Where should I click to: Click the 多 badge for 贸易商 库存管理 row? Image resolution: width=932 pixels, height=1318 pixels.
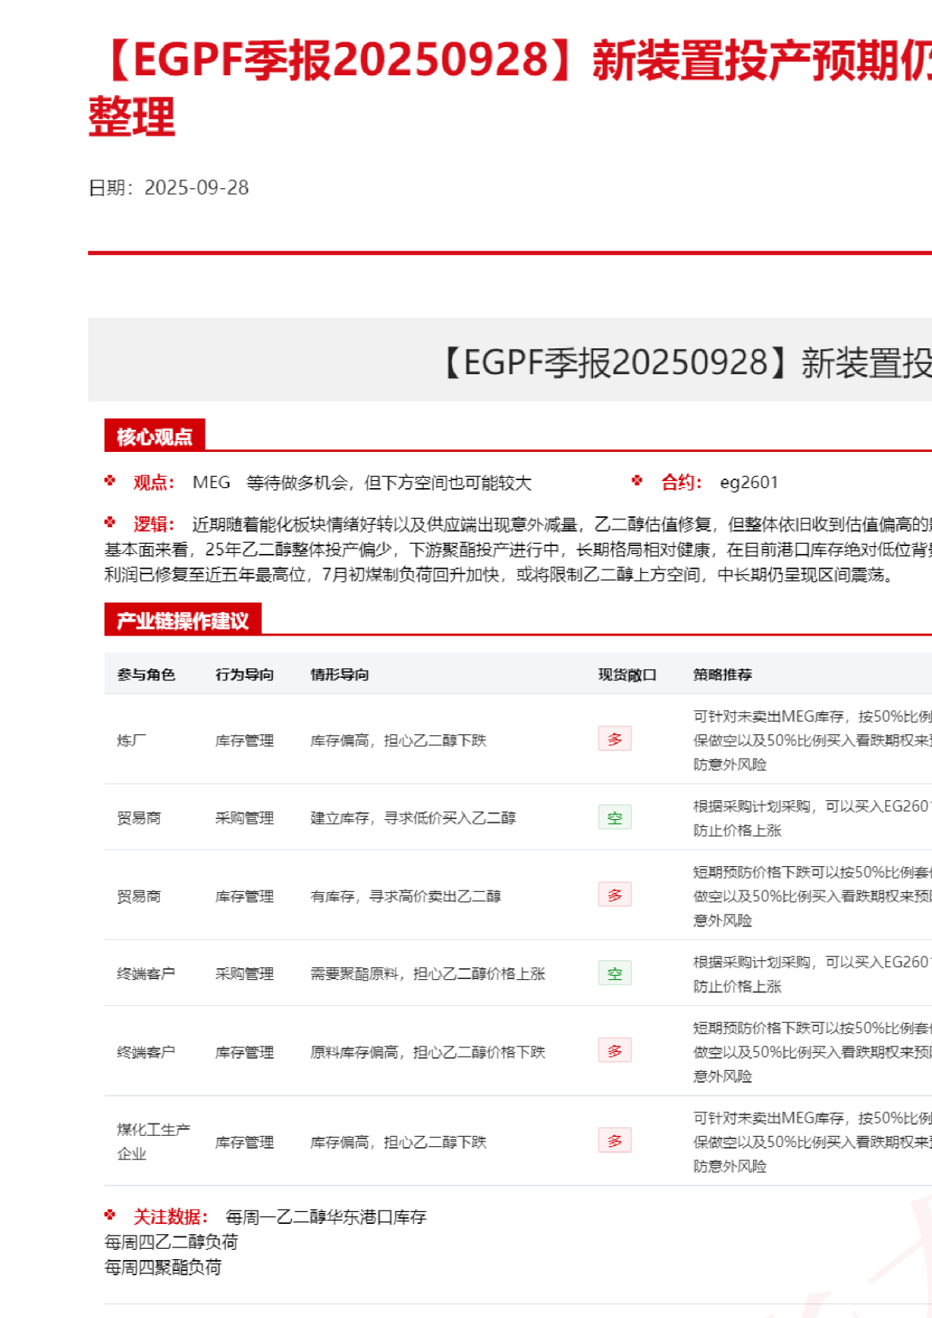click(x=614, y=895)
